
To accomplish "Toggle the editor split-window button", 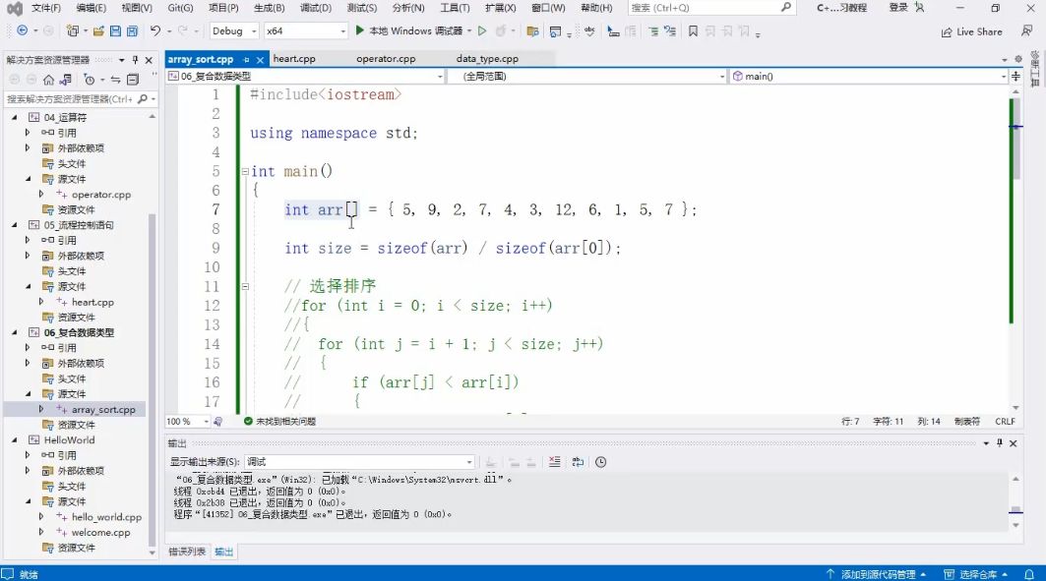I will click(1015, 76).
